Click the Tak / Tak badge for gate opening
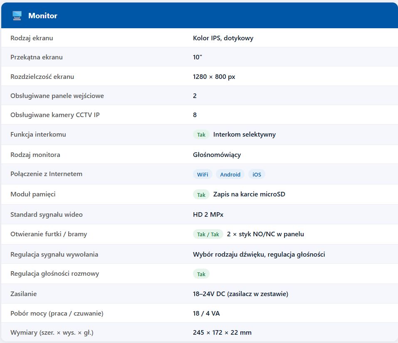 [x=208, y=234]
